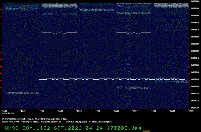Click the green WM9C-20m jpg filename caption
The height and width of the screenshot is (132, 201).
pyautogui.click(x=73, y=128)
